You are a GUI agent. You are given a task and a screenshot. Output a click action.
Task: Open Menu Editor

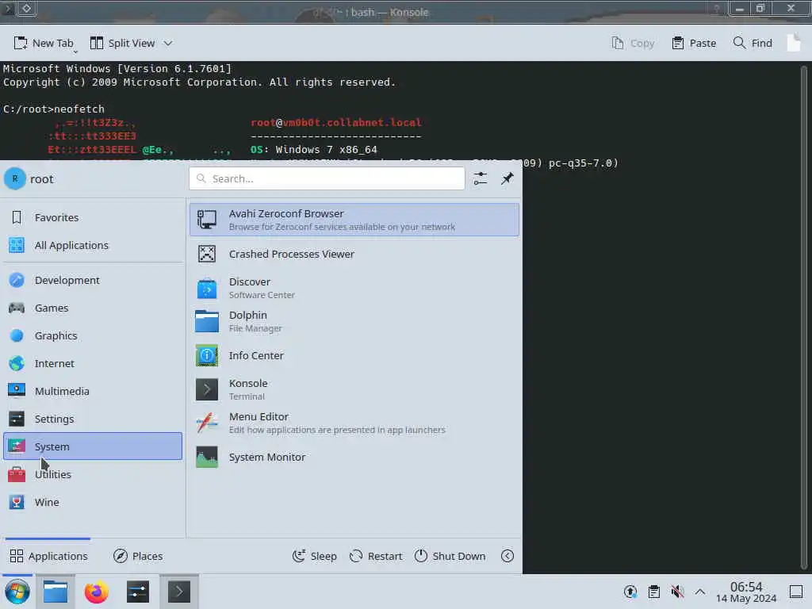coord(354,423)
